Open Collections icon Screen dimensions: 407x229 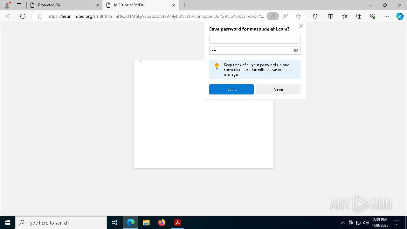pyautogui.click(x=359, y=16)
